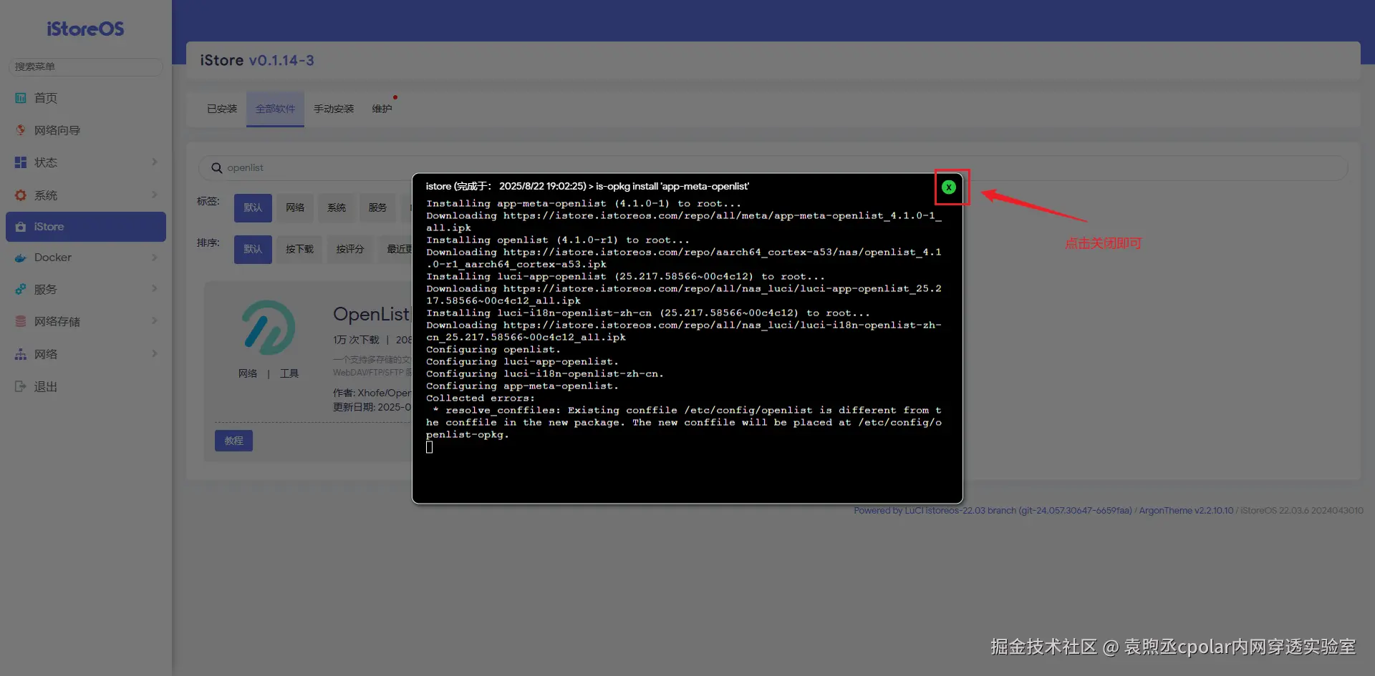Click the iStore bag icon in sidebar
Viewport: 1375px width, 676px height.
(x=21, y=227)
